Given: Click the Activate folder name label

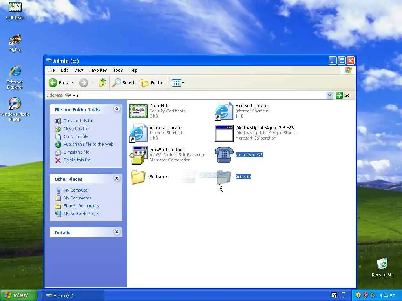Looking at the screenshot, I should (243, 177).
